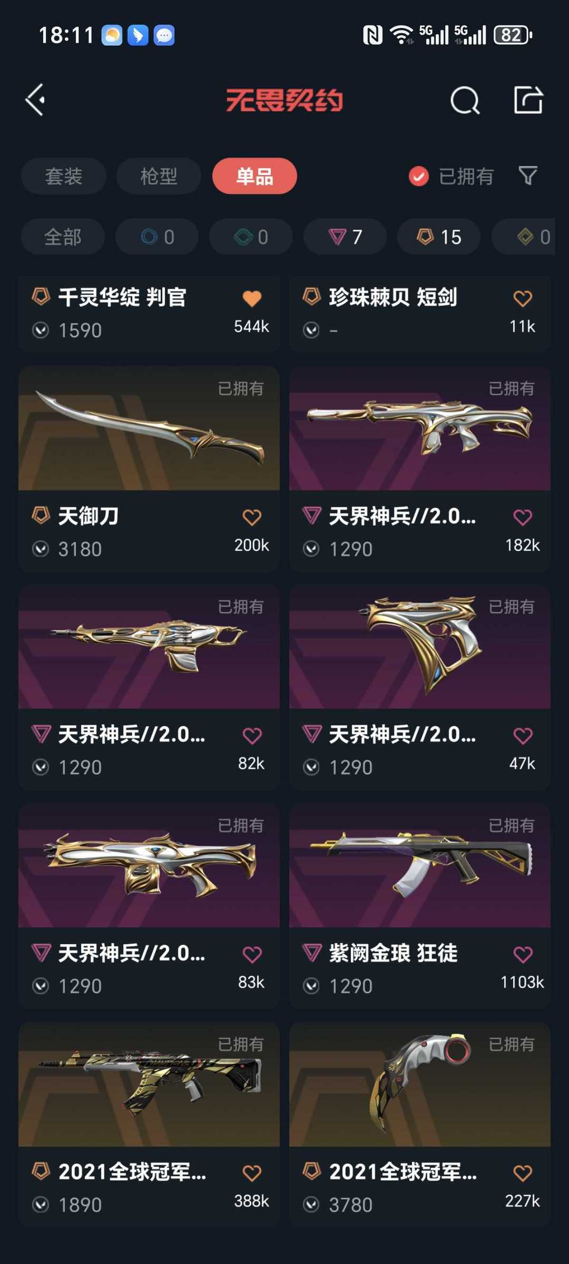The width and height of the screenshot is (569, 1264).
Task: Select the 单品 tab
Action: click(x=254, y=176)
